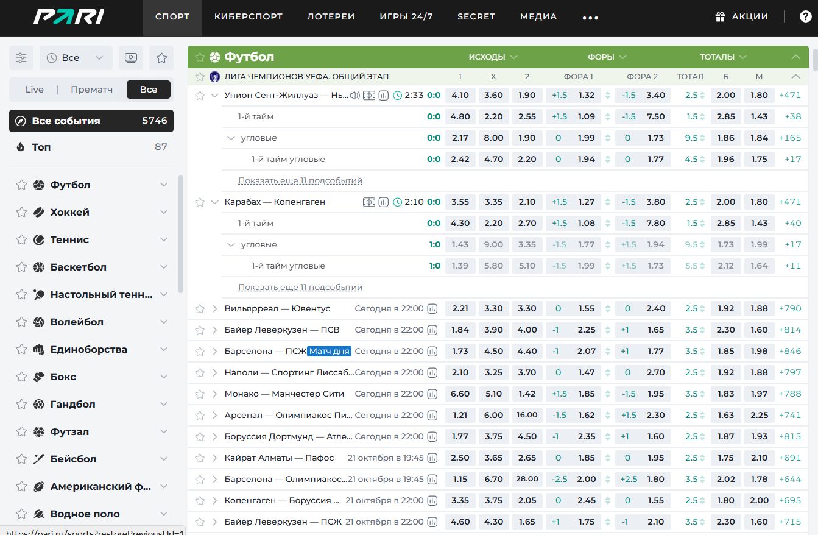Screen dimensions: 818x535
Task: Bet on Вильярреал win at odds 2.21
Action: (460, 309)
